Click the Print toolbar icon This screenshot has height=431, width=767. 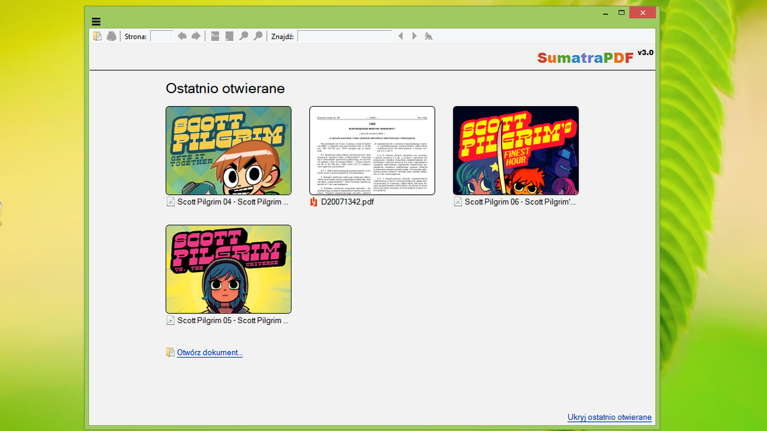[x=112, y=36]
